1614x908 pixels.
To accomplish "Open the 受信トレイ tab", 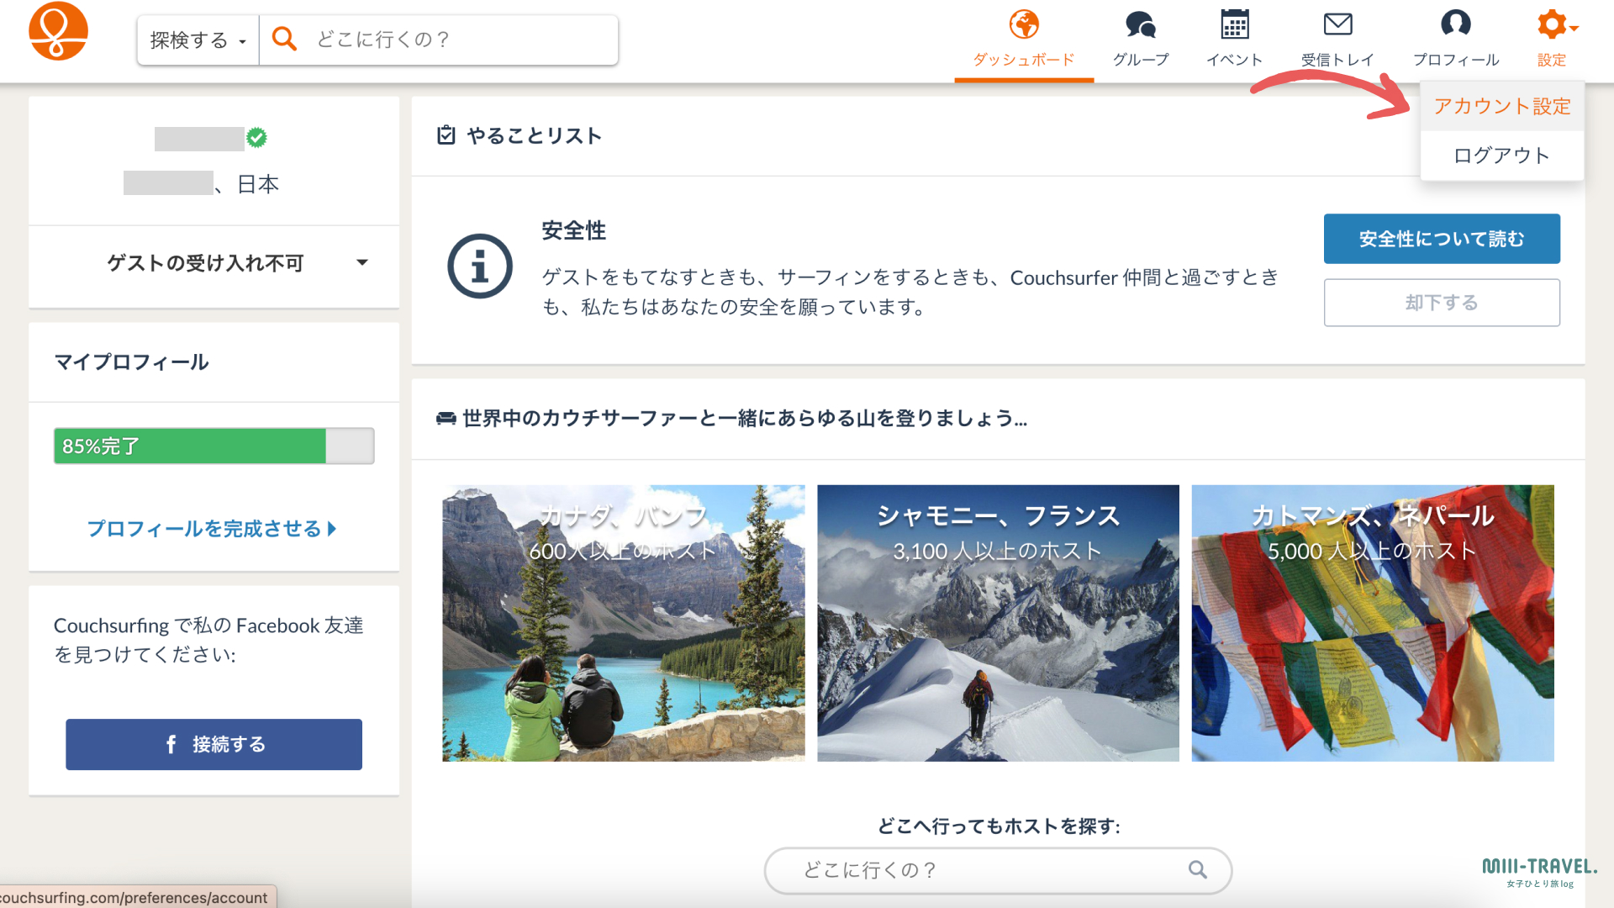I will click(1337, 40).
